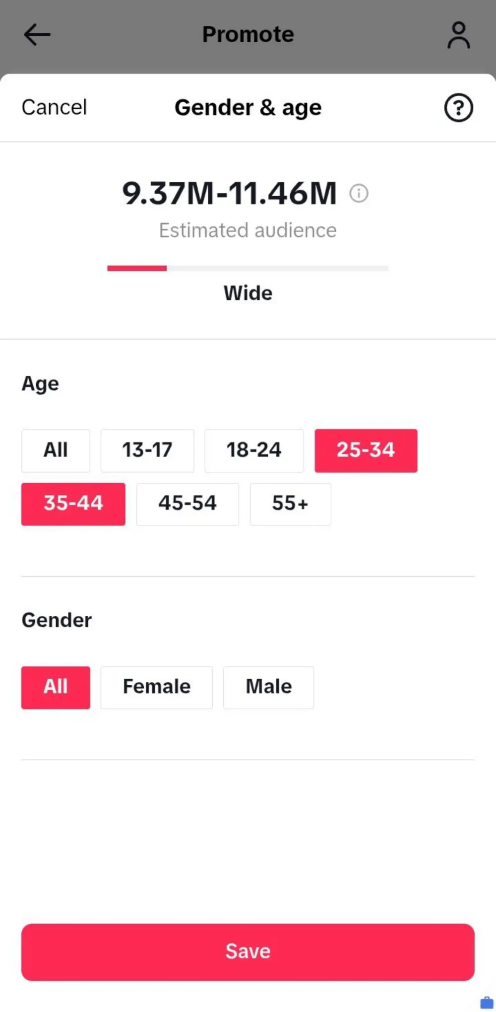Enable the 18-24 age range
This screenshot has width=496, height=1012.
254,450
